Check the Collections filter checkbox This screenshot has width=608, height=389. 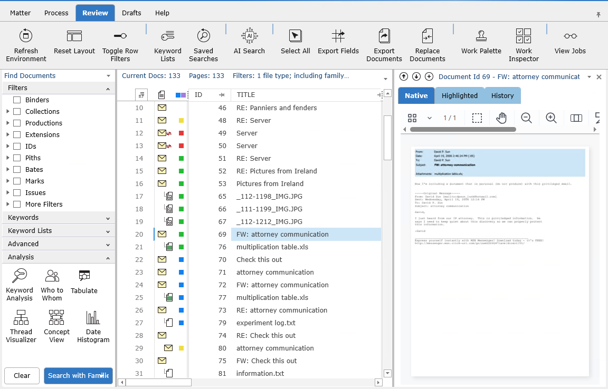tap(17, 112)
